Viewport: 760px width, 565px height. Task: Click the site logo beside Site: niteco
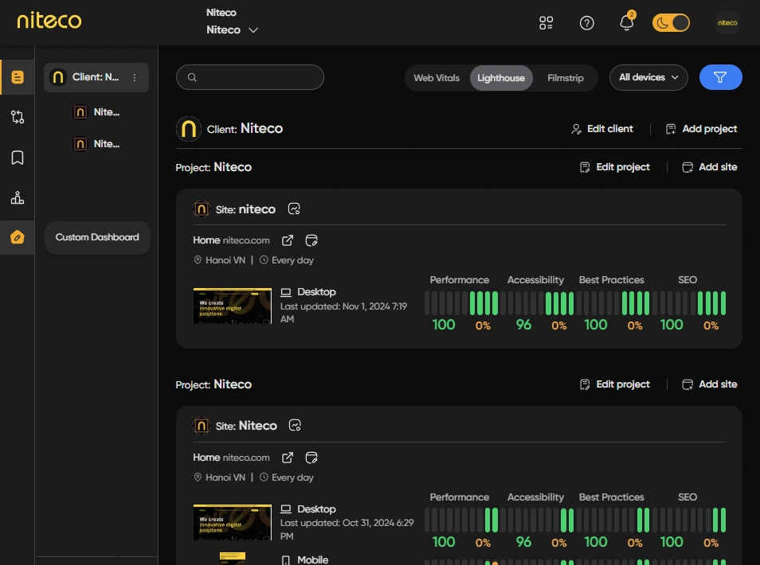(201, 209)
